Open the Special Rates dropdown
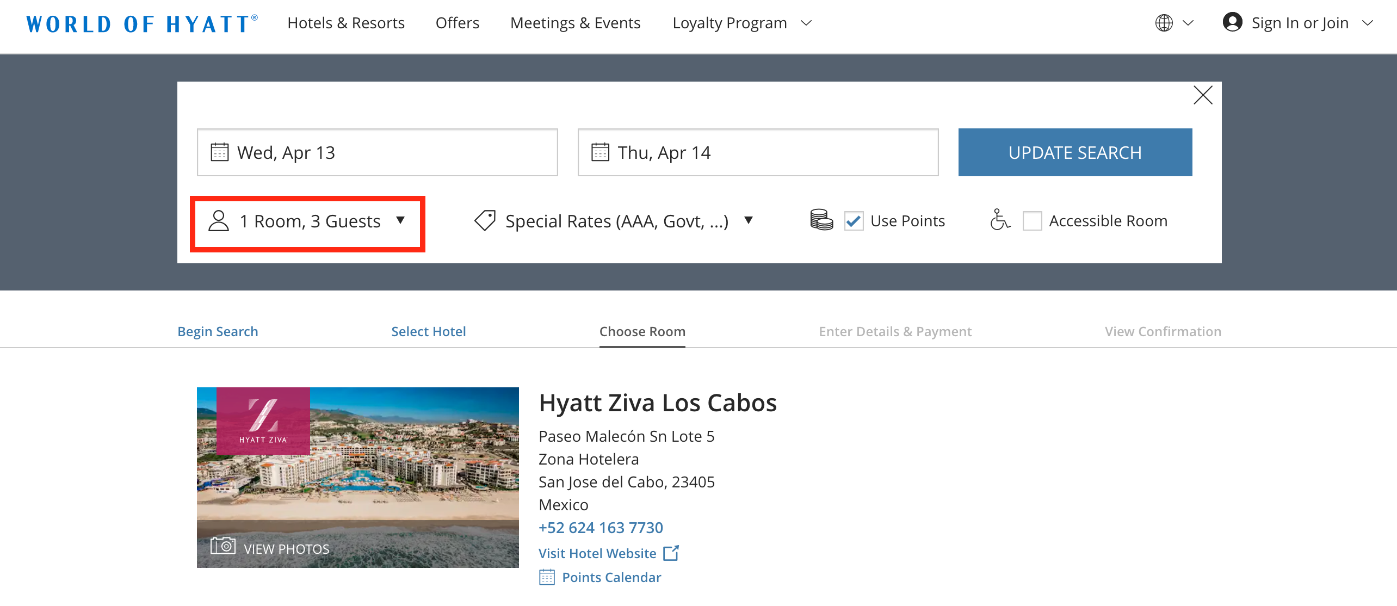 (614, 221)
